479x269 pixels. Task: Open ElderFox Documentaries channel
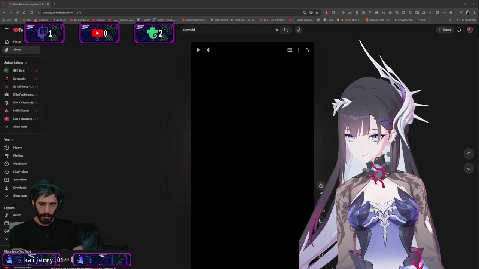[x=21, y=95]
